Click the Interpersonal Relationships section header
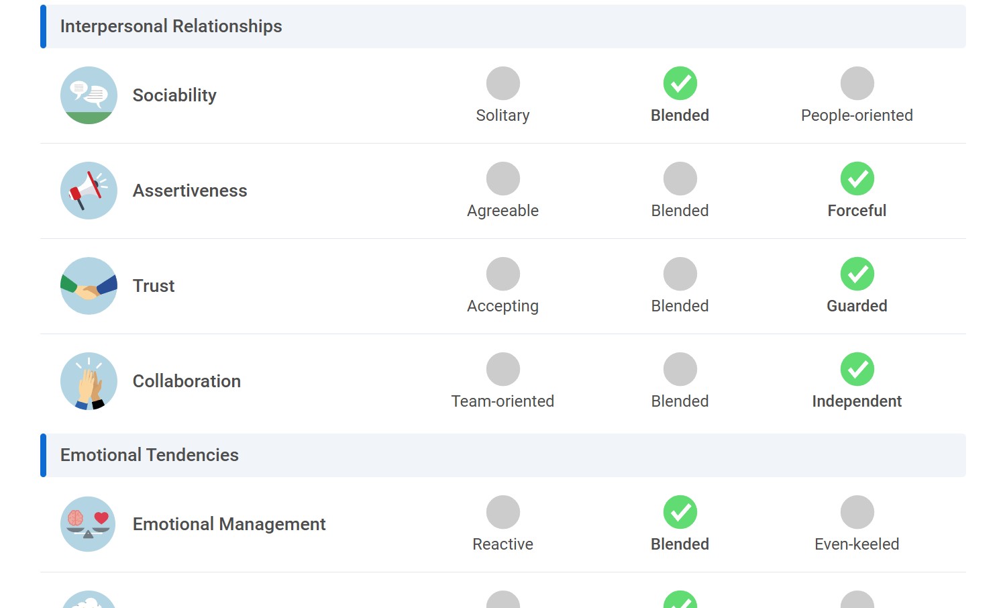The height and width of the screenshot is (608, 1003). pos(171,26)
